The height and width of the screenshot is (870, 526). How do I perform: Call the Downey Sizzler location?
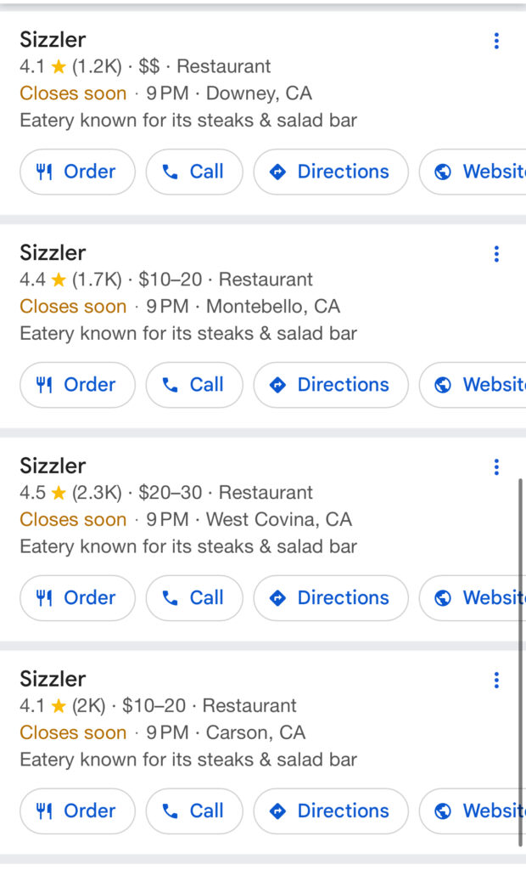point(194,172)
